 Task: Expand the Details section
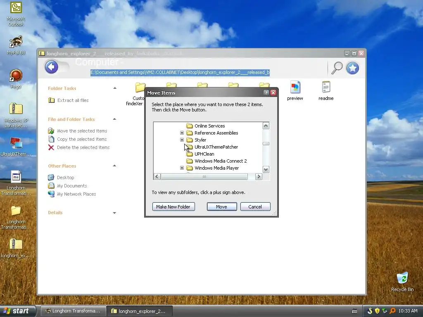pos(115,213)
